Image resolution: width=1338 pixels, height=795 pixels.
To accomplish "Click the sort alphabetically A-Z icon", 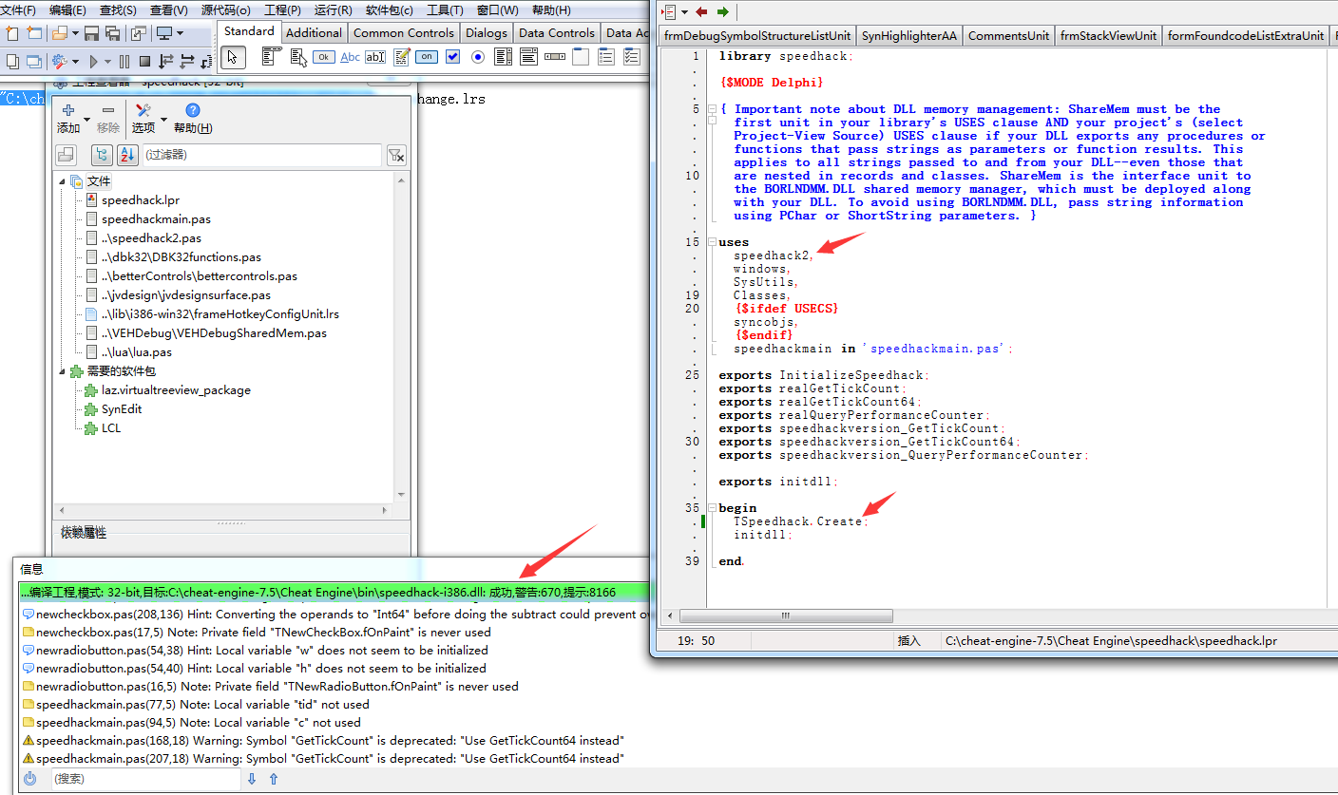I will coord(127,155).
